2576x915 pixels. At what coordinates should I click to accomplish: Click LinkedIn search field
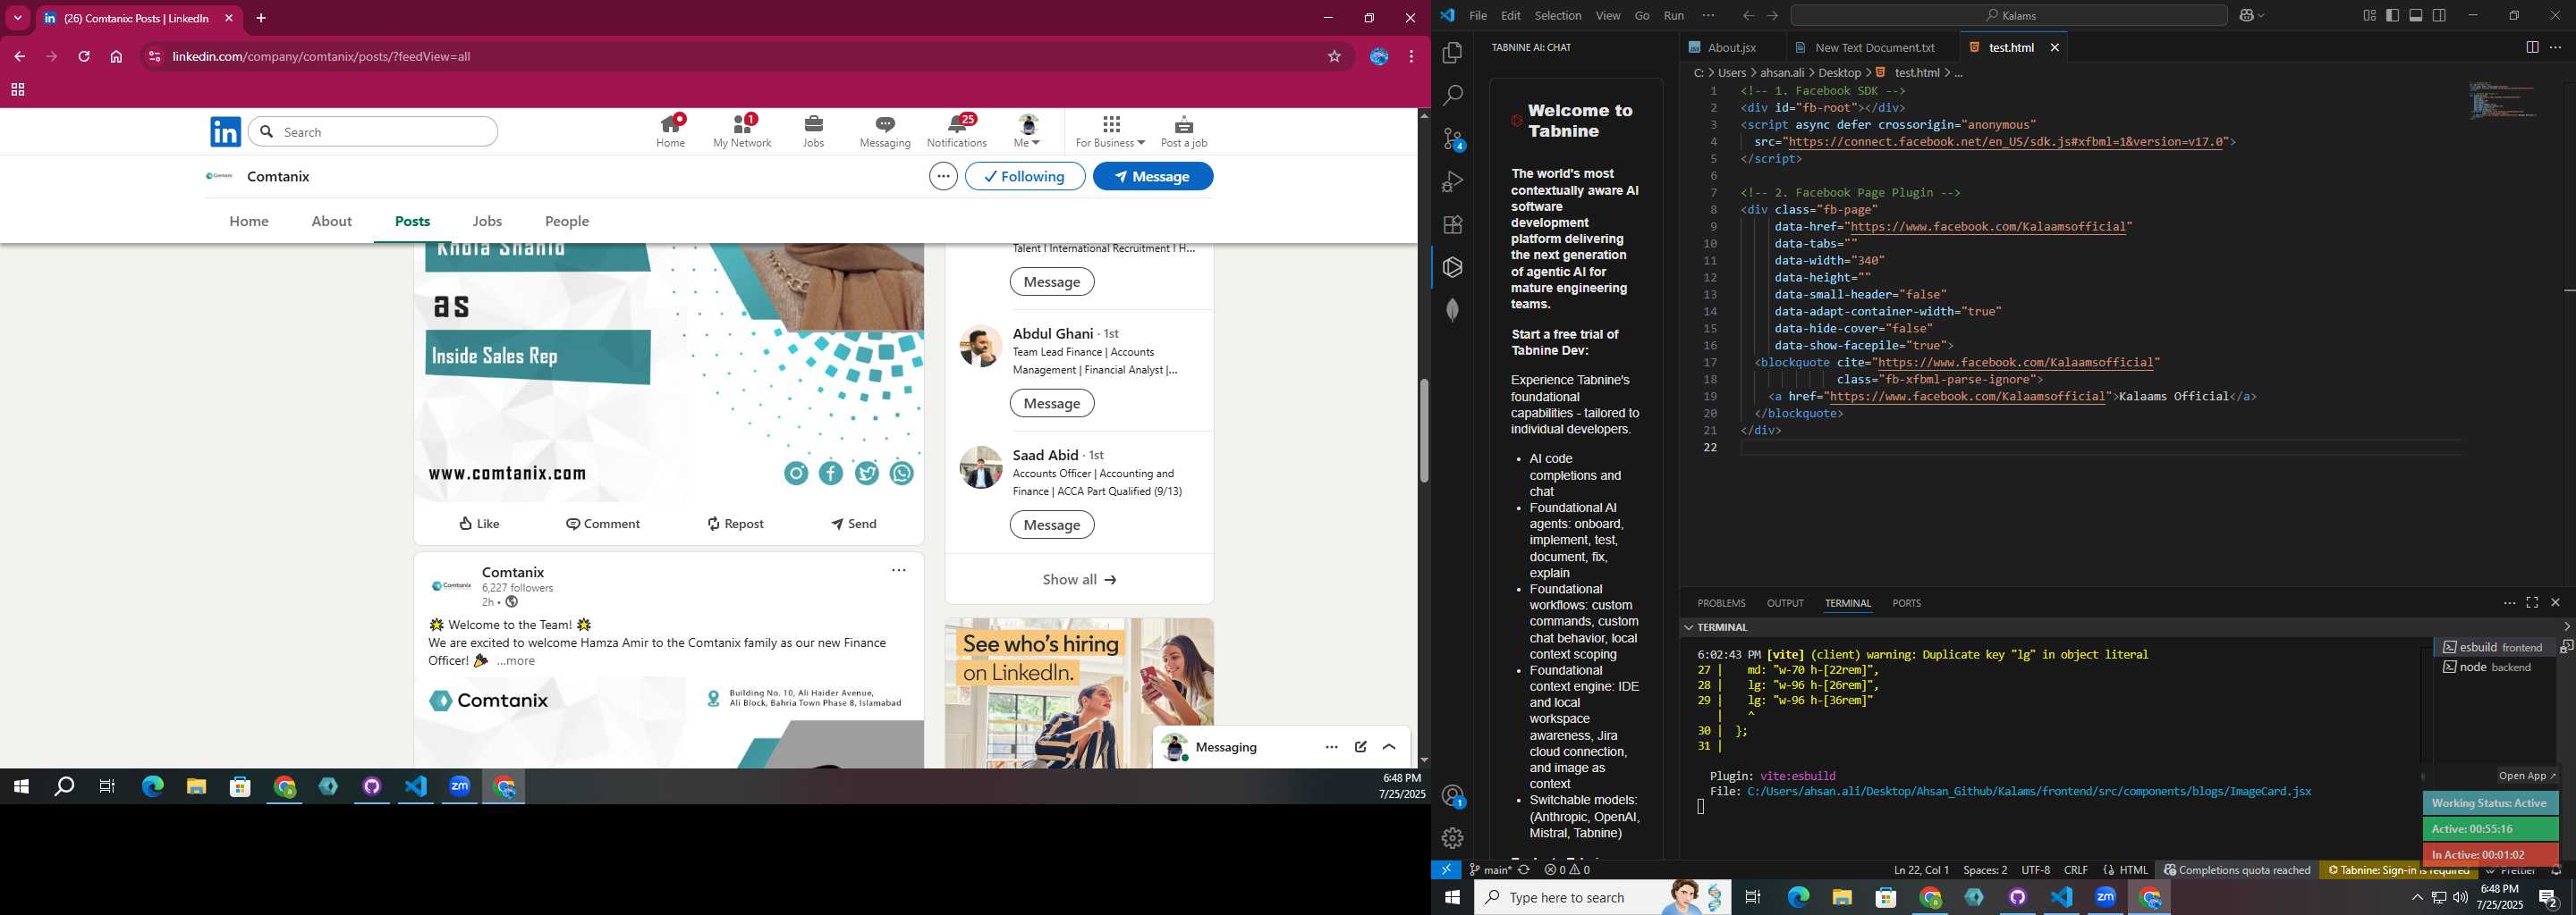point(373,132)
